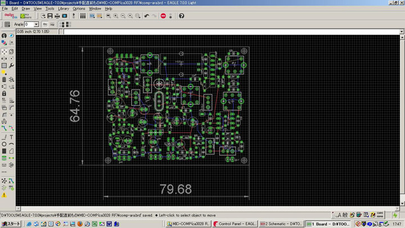The width and height of the screenshot is (405, 228).
Task: Switch to Schematic editor icon
Action: 75,16
